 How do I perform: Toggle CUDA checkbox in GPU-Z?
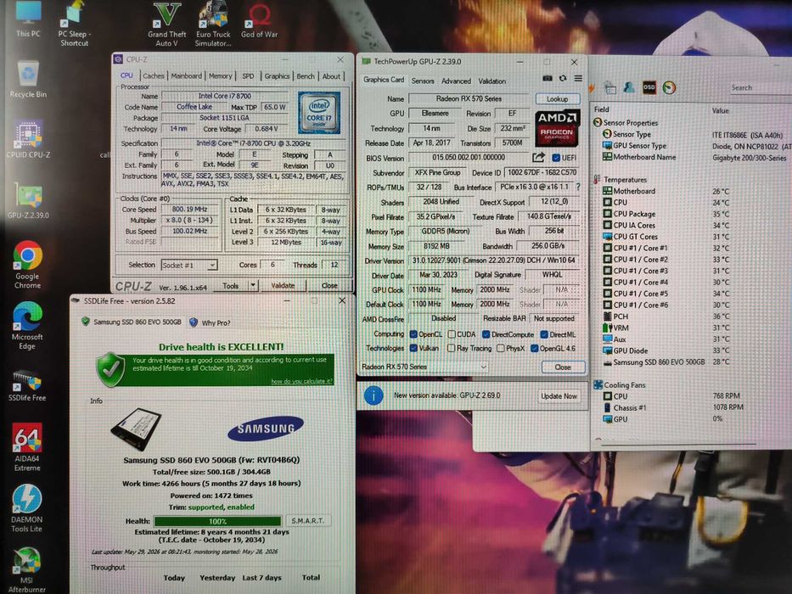(452, 334)
